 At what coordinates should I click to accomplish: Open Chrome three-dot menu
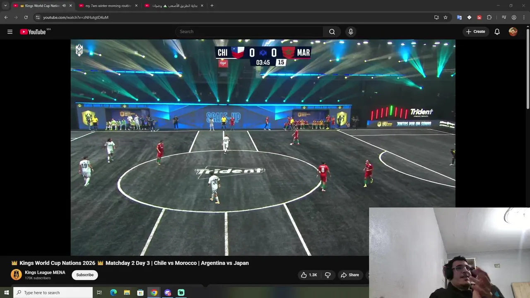(x=524, y=17)
